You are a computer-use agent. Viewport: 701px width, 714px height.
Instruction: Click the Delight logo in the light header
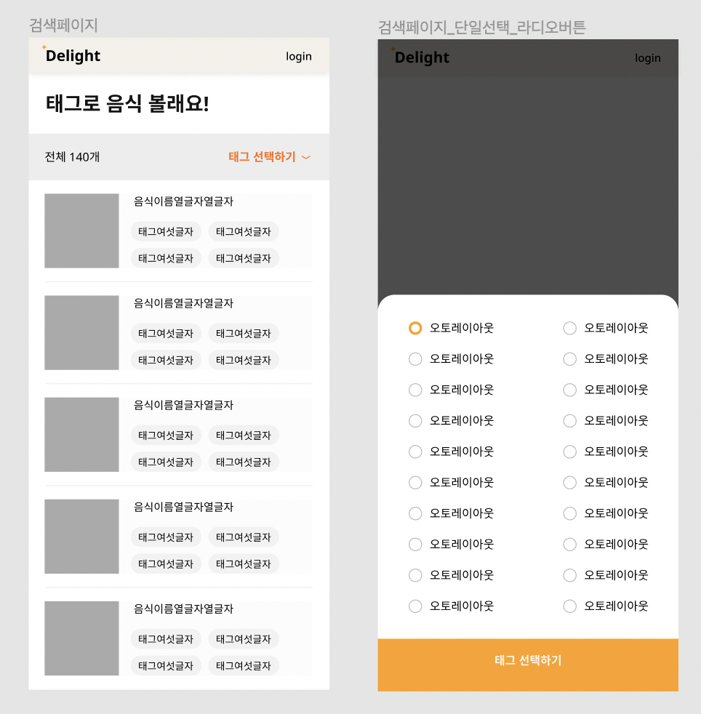pos(72,56)
